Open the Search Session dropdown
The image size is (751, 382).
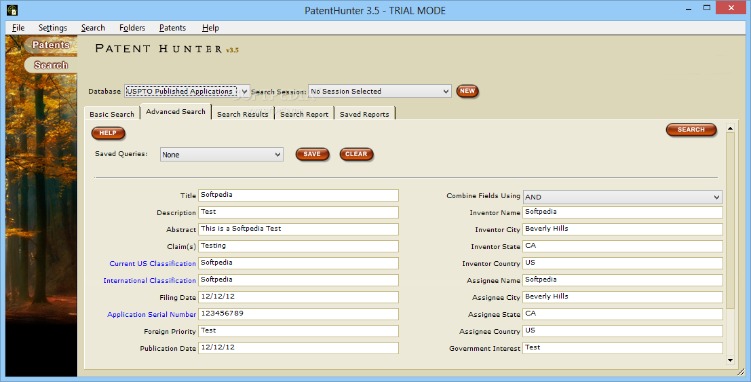coord(380,91)
